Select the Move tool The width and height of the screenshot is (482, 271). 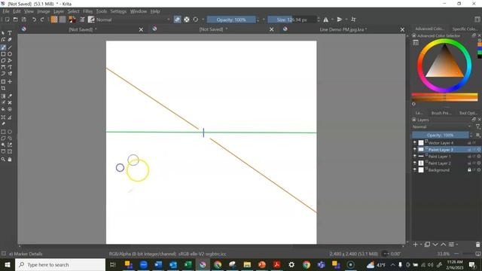coord(10,82)
